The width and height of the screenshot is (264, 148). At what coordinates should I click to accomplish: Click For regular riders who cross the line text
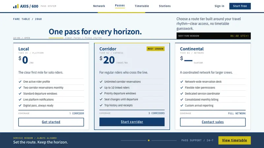123,72
